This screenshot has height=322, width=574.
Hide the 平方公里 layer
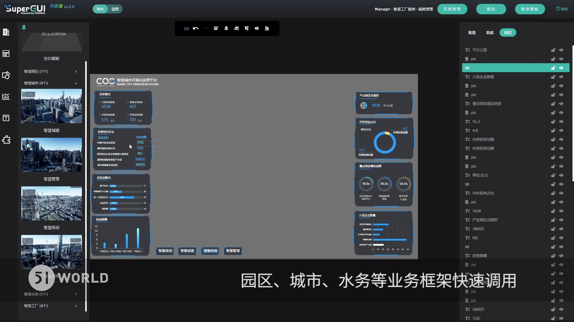point(561,50)
